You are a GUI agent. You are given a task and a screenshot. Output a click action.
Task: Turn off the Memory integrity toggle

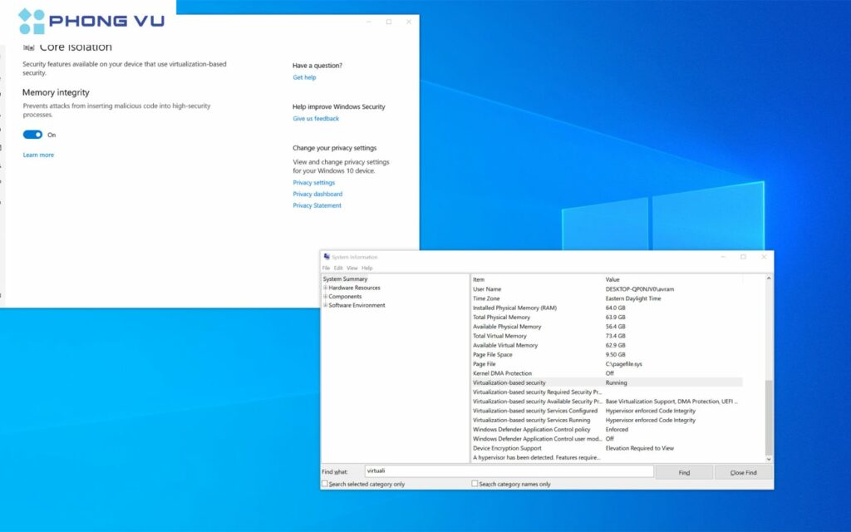click(32, 135)
